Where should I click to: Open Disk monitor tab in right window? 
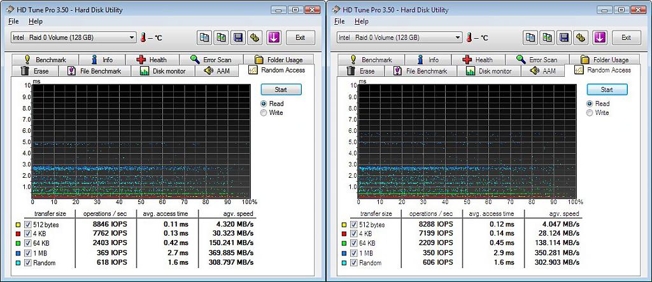[x=488, y=71]
